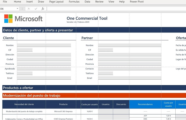186x120 pixels.
Task: Click the Enter checkmark formula bar icon
Action: [36, 9]
